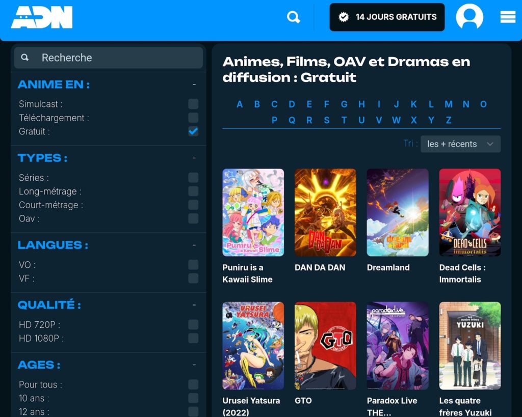Filter titles by letter D
The height and width of the screenshot is (417, 522).
[x=292, y=104]
